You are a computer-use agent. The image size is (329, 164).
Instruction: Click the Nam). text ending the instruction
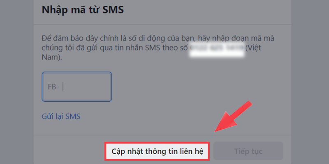pos(52,57)
